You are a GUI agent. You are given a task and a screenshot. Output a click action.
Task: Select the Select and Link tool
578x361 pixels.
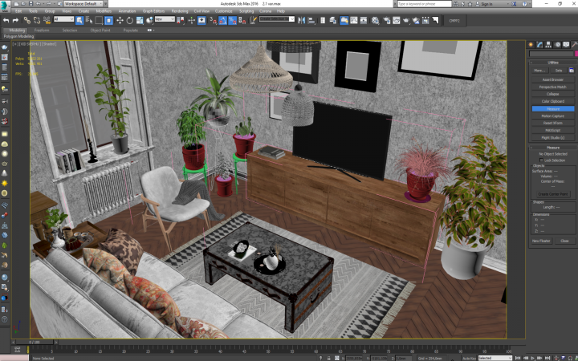coord(27,21)
